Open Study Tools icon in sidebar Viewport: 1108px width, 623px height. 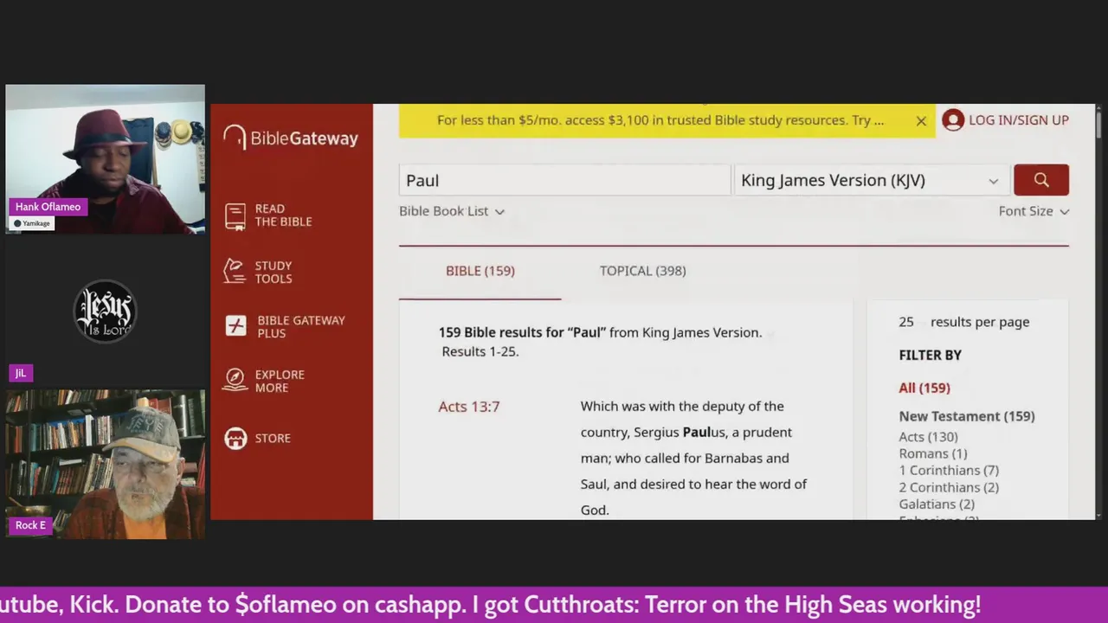click(235, 272)
